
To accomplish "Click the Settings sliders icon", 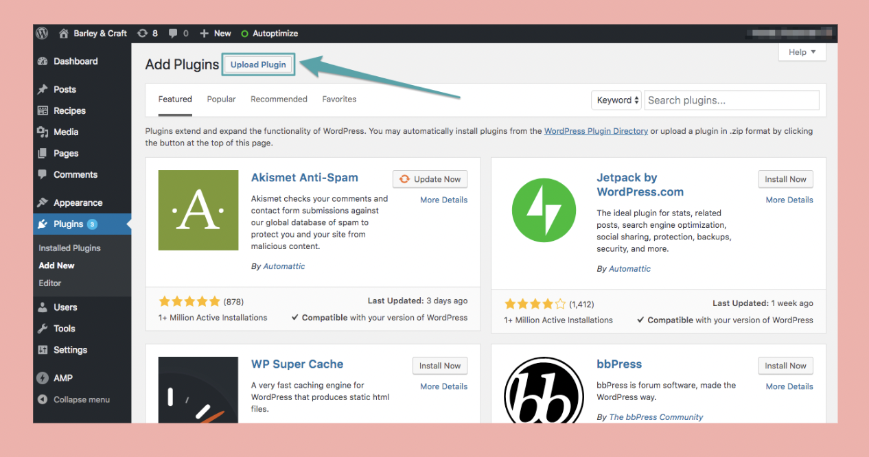I will coord(43,350).
